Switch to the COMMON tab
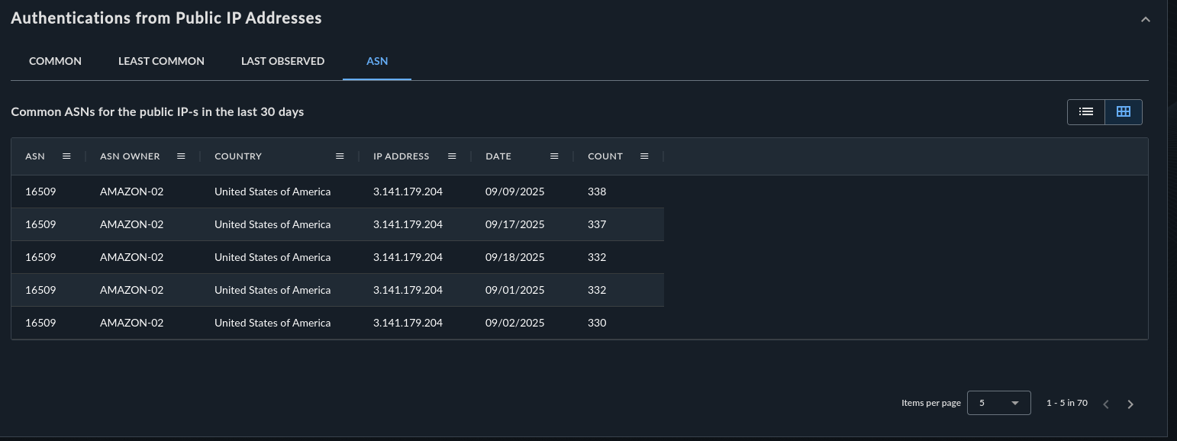 [55, 61]
